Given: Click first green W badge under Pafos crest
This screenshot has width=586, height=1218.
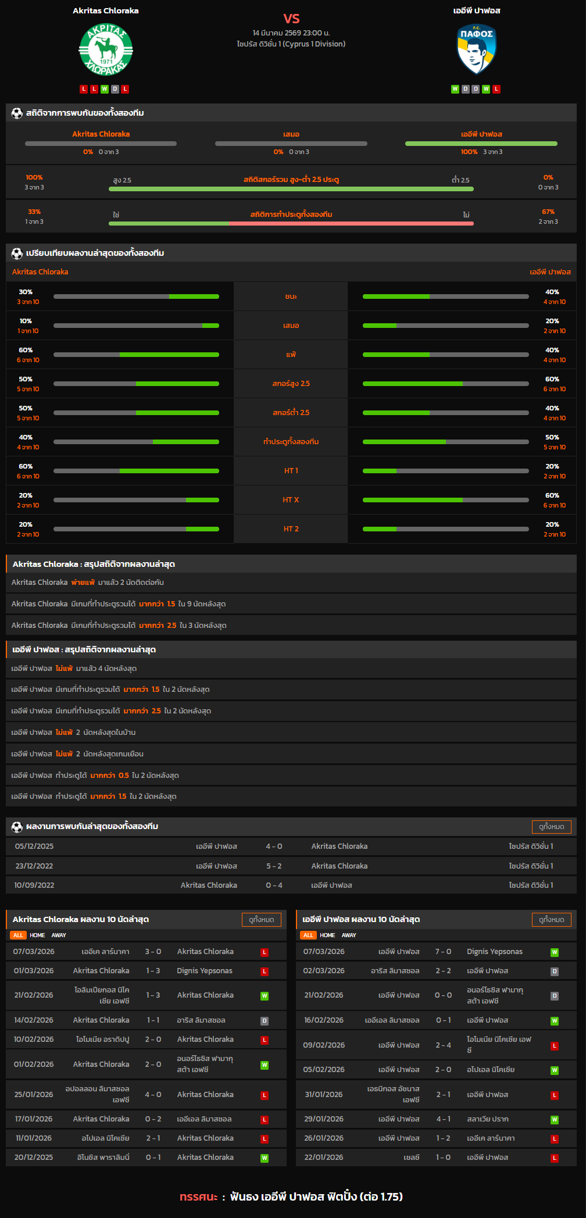Looking at the screenshot, I should click(455, 89).
